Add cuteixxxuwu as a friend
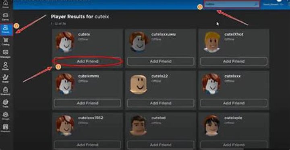Viewport: 290px width, 150px height. [161, 61]
